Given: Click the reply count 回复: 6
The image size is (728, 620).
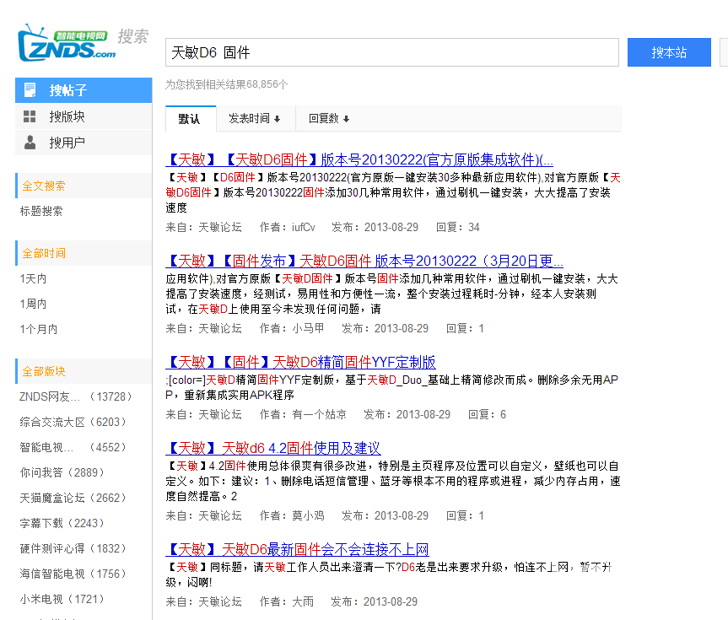Looking at the screenshot, I should point(487,414).
